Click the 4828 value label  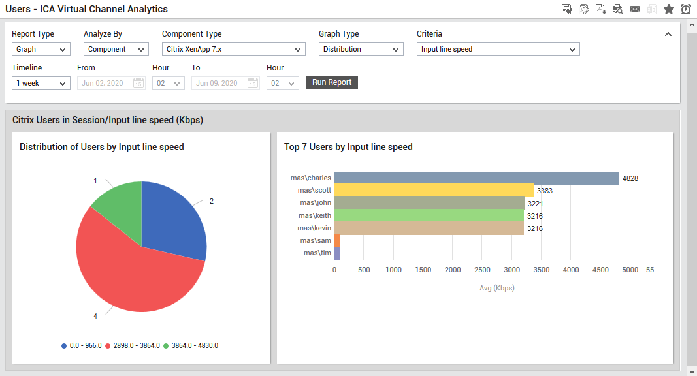630,178
